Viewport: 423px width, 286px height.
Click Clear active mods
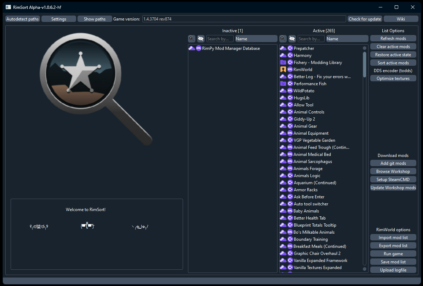(393, 47)
